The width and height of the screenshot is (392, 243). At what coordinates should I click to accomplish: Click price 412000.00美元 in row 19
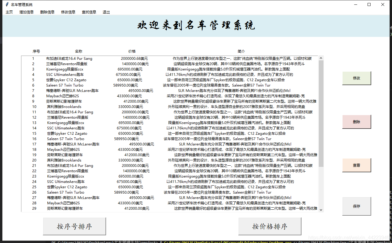[137, 155]
